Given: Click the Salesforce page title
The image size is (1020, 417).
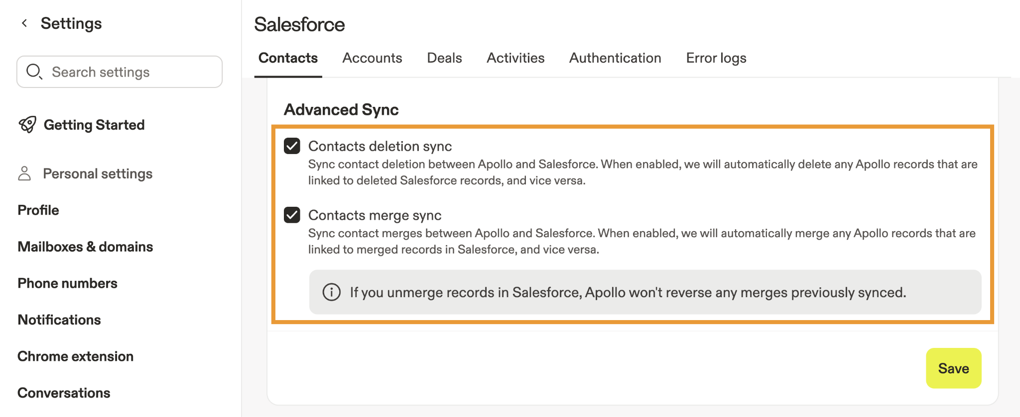Looking at the screenshot, I should click(x=299, y=24).
